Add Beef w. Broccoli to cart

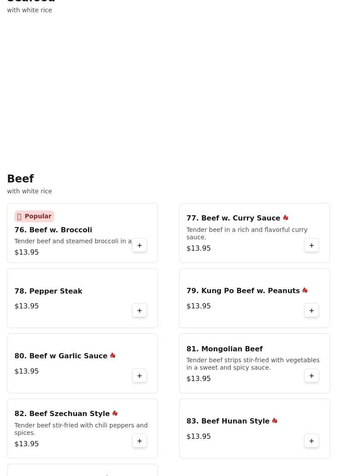140,245
